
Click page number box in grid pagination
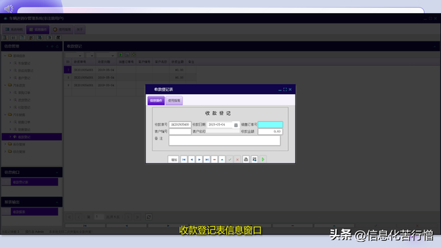pyautogui.click(x=99, y=217)
